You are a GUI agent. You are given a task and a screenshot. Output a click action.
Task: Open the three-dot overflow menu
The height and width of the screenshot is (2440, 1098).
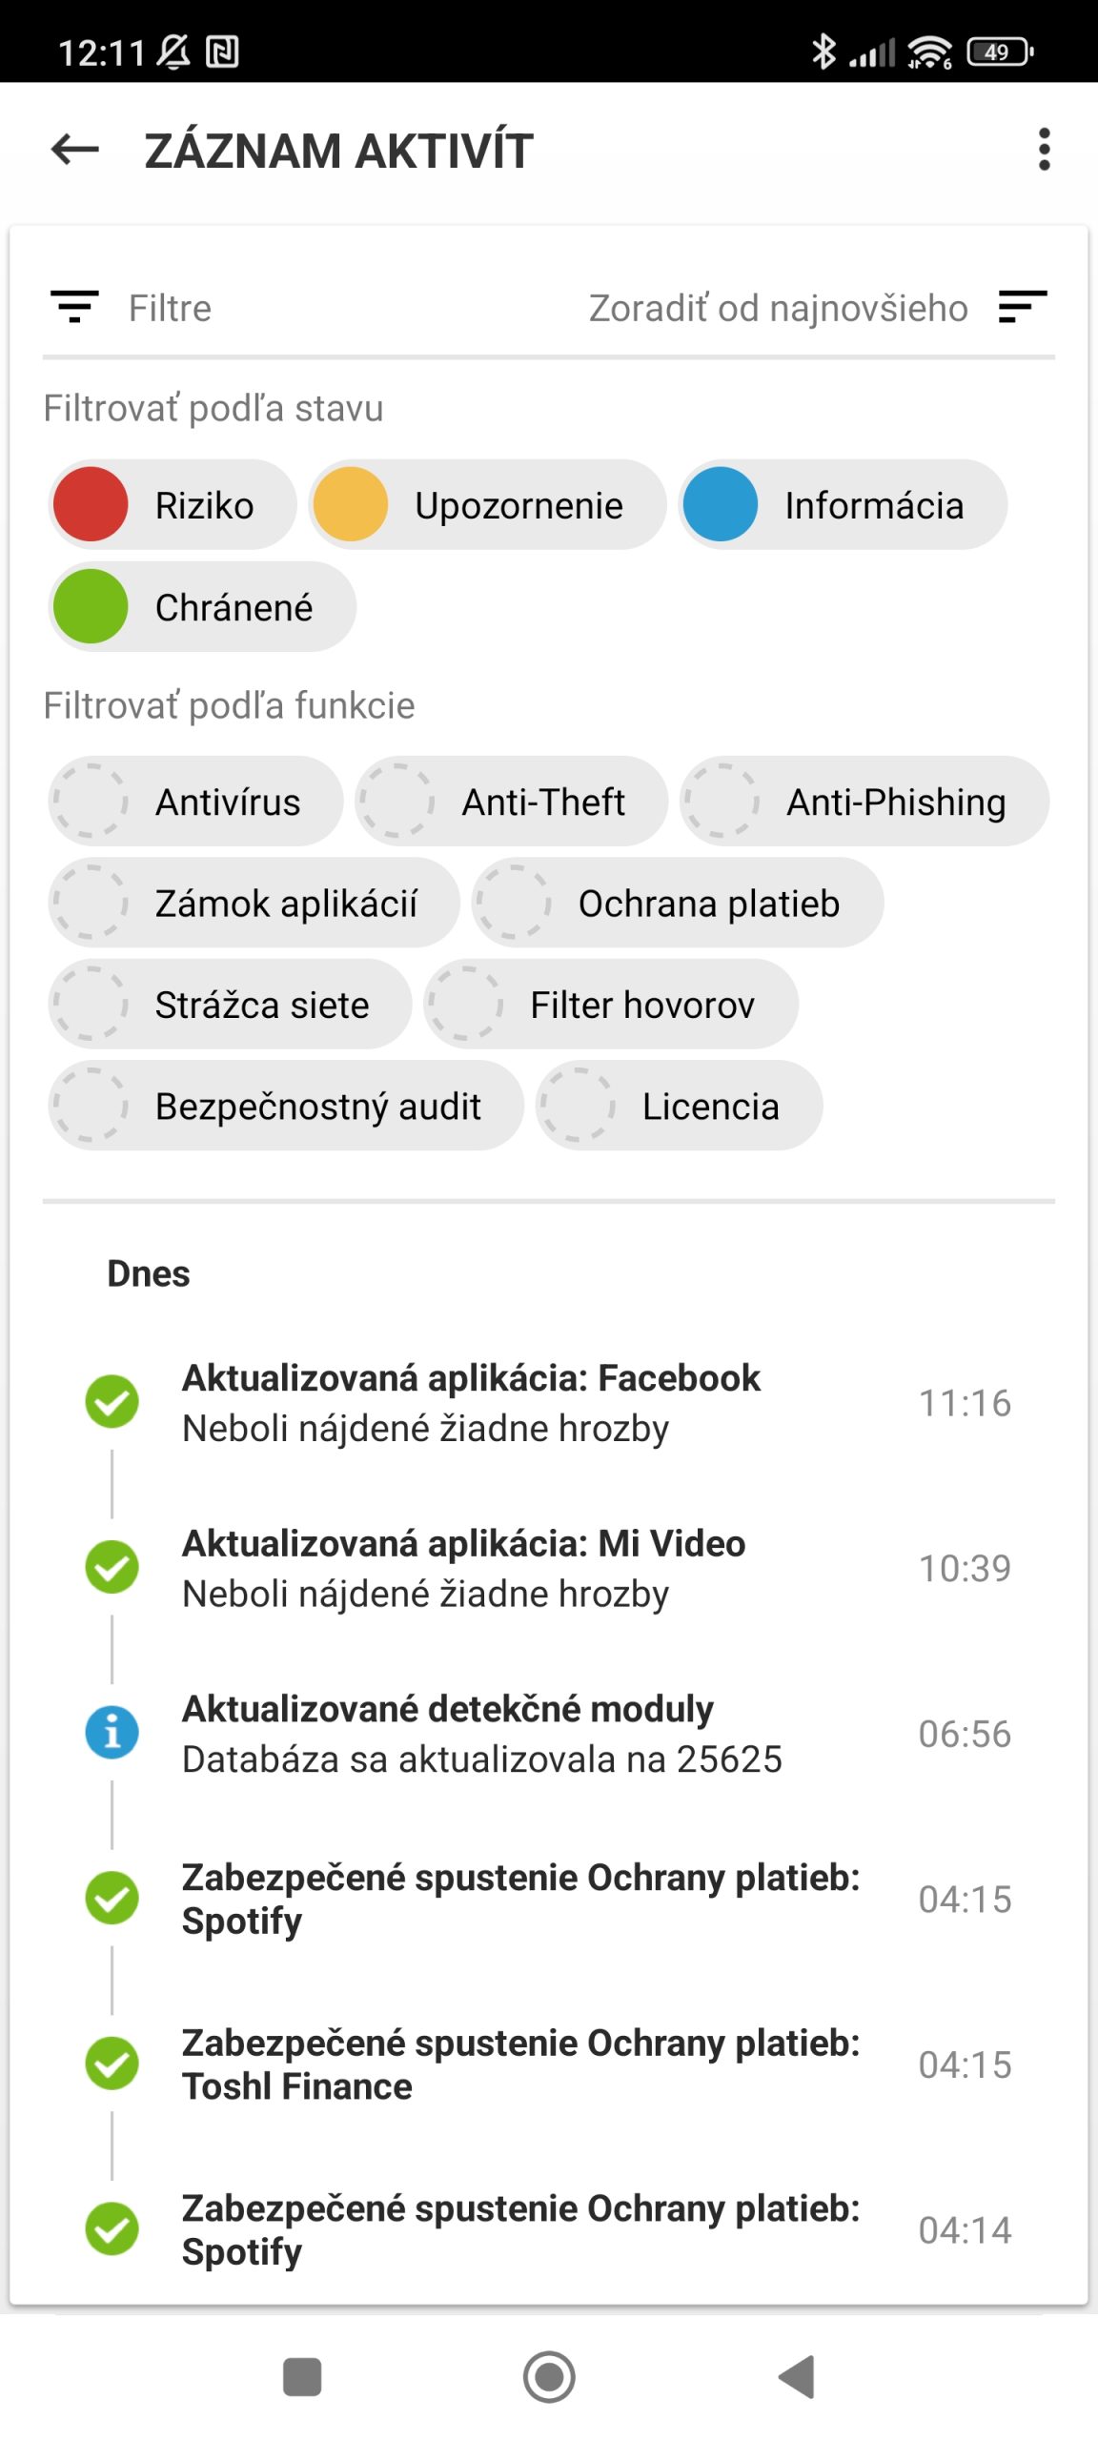[1045, 150]
